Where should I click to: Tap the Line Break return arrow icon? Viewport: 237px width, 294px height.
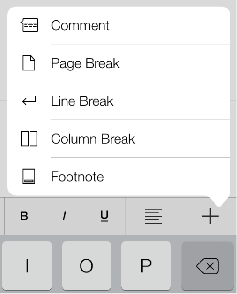pos(29,101)
